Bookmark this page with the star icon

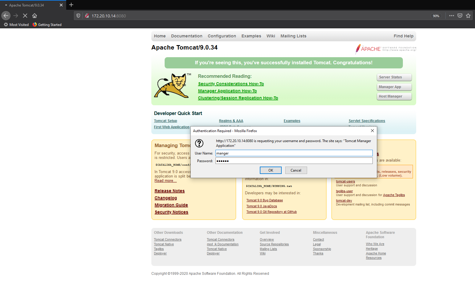[x=468, y=16]
